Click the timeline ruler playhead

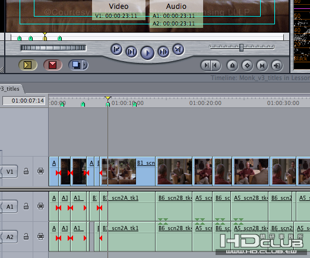[107, 98]
